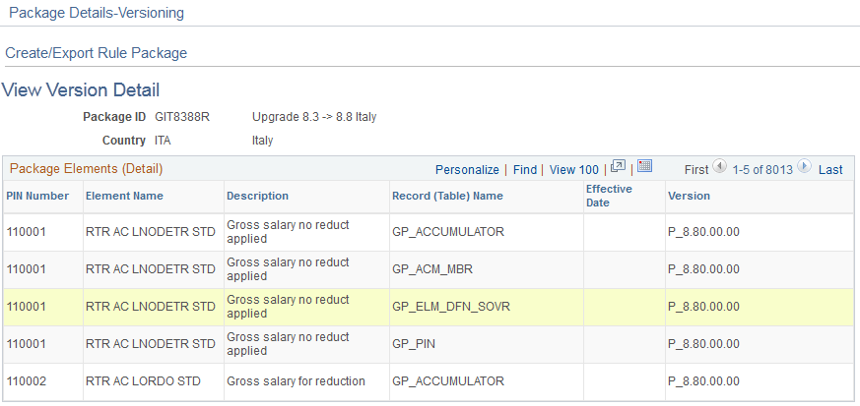Viewport: 860px width, 406px height.
Task: Show previous rows arrow icon
Action: (719, 166)
